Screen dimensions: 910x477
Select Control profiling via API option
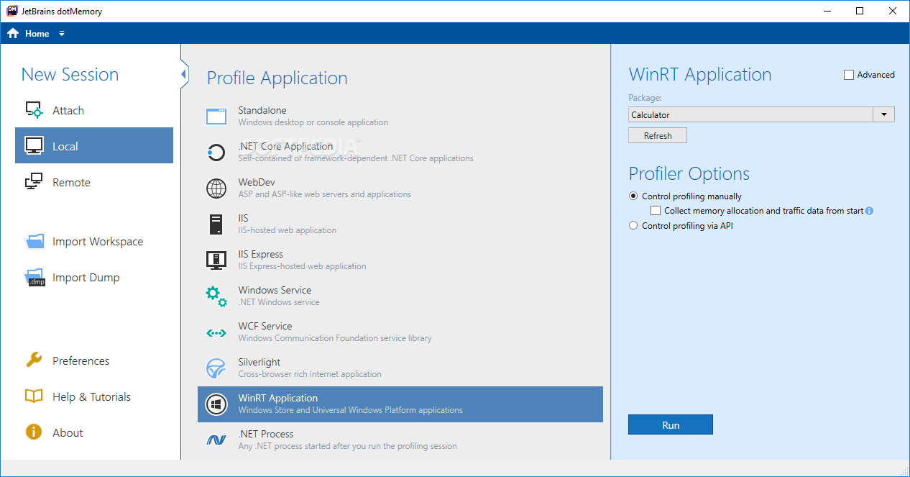pos(633,225)
